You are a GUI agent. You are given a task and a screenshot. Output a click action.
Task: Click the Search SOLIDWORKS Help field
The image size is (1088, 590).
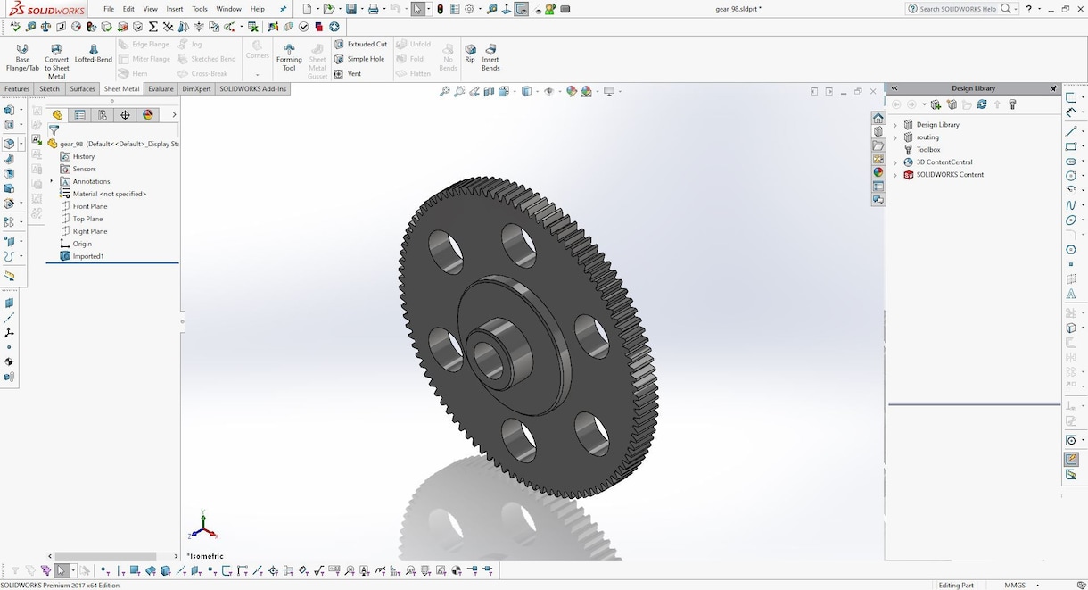coord(959,9)
